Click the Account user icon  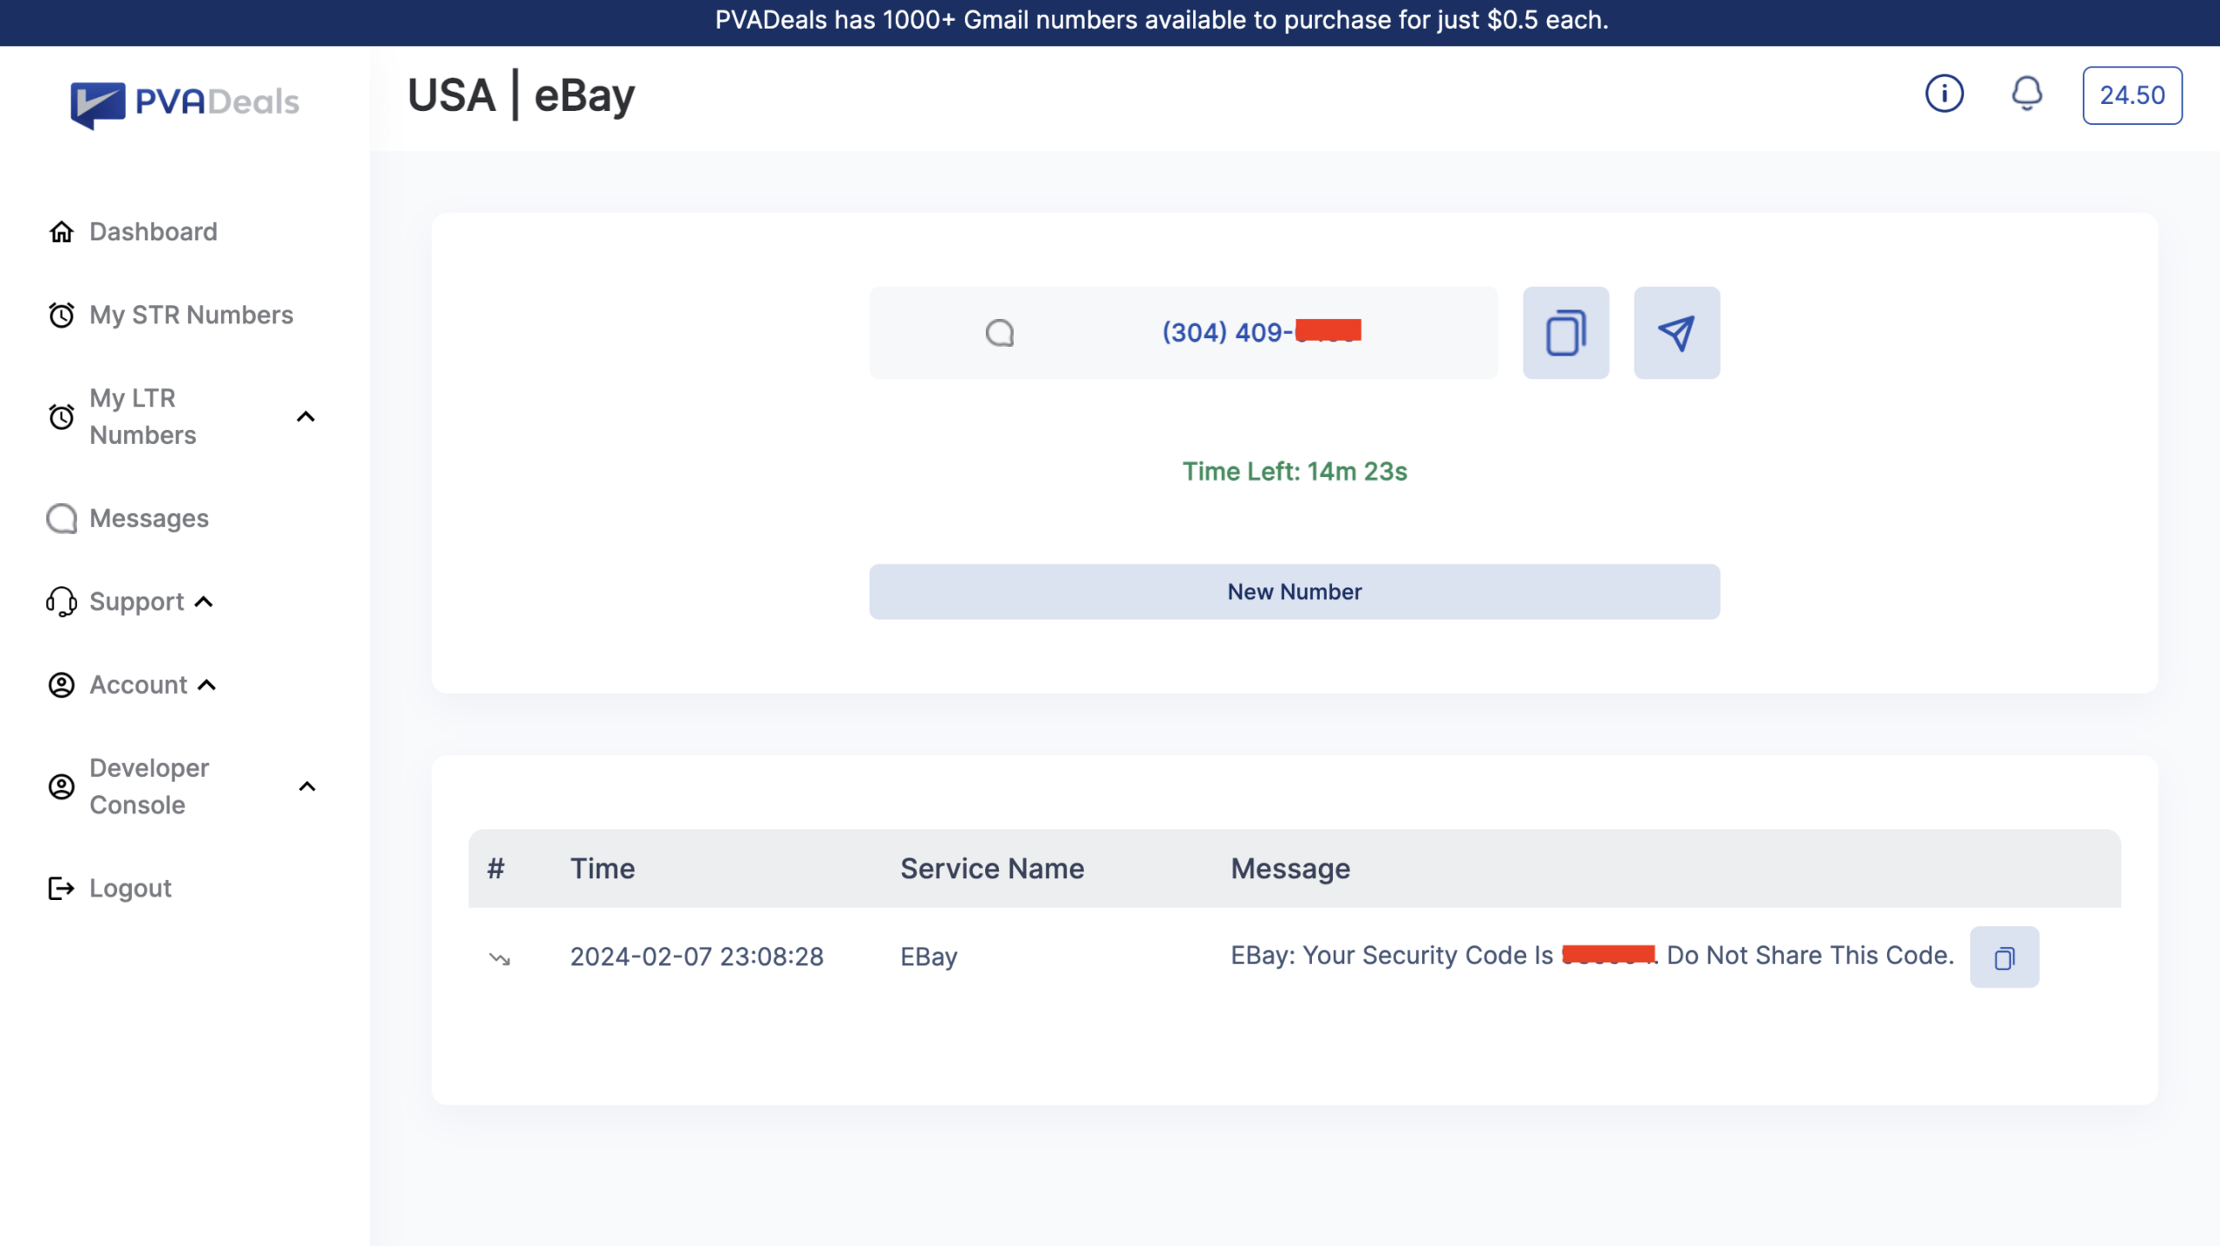[x=61, y=685]
